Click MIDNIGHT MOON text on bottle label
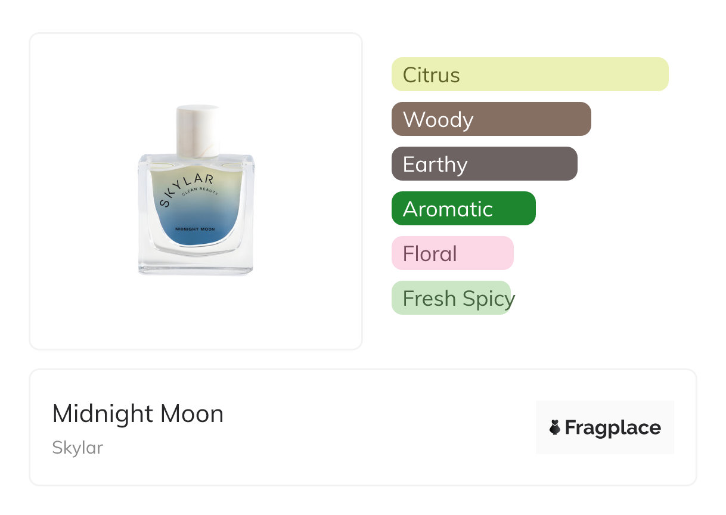Image resolution: width=726 pixels, height=515 pixels. (196, 228)
